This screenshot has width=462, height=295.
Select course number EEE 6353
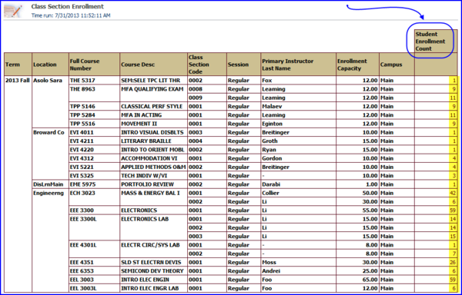pyautogui.click(x=82, y=271)
